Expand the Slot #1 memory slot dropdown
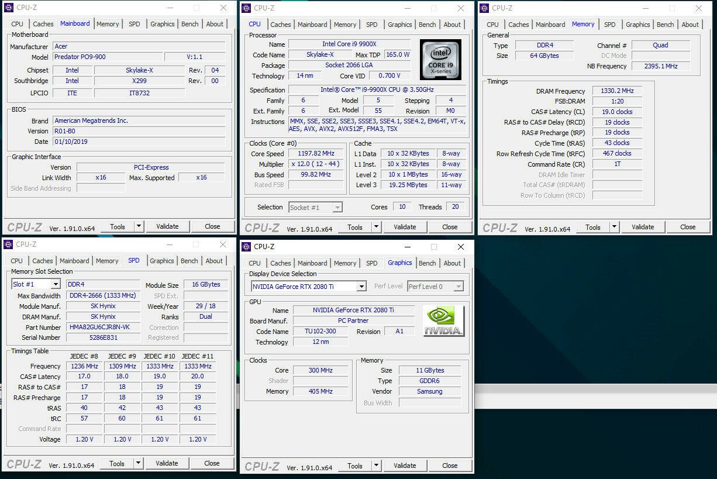Image resolution: width=717 pixels, height=479 pixels. click(x=56, y=284)
